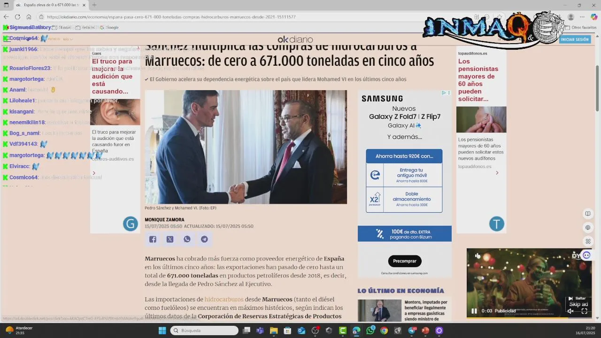The image size is (601, 338).
Task: Click Precomprar in Samsung ad
Action: coord(405,261)
